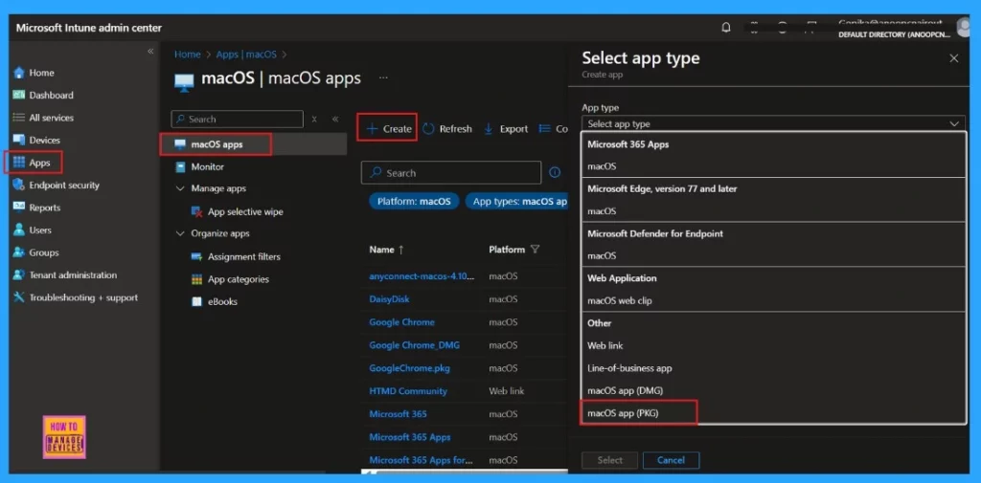The image size is (981, 483).
Task: Click the notifications bell icon
Action: coord(726,28)
